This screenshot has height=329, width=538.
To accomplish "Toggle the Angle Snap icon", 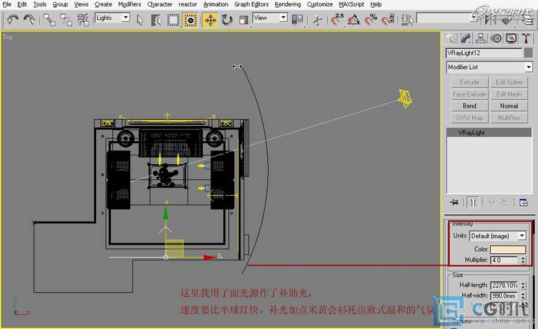I will [x=354, y=20].
